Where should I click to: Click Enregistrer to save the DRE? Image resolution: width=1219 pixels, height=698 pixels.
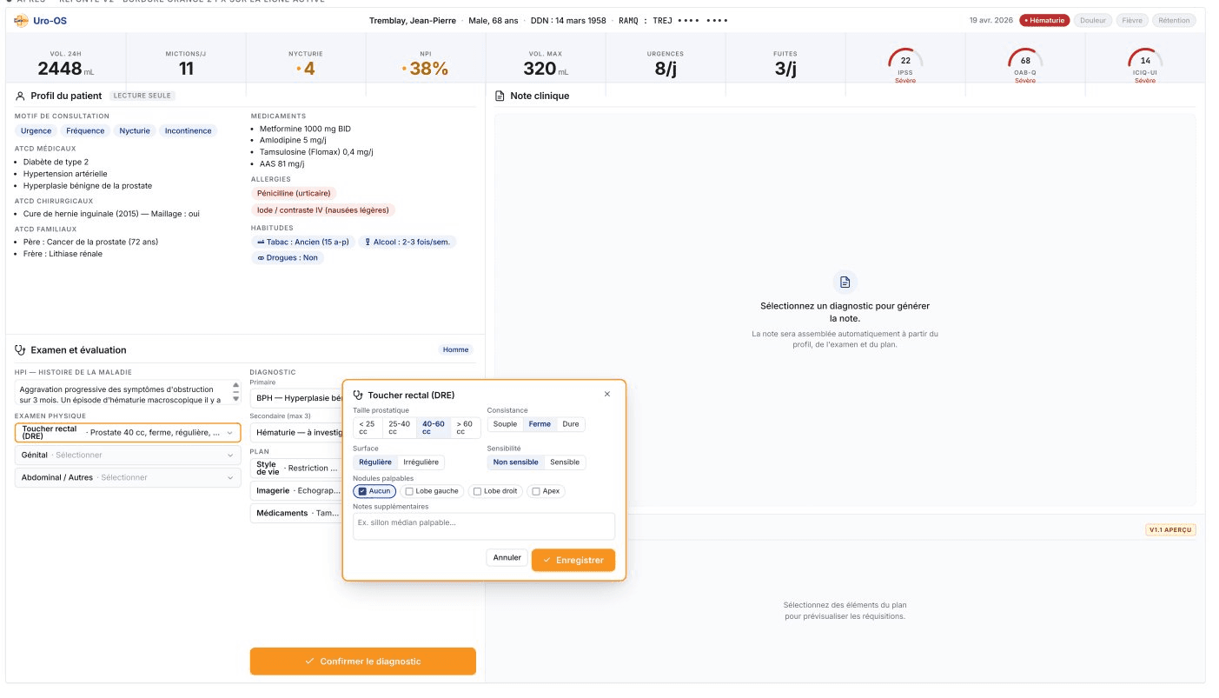[573, 560]
